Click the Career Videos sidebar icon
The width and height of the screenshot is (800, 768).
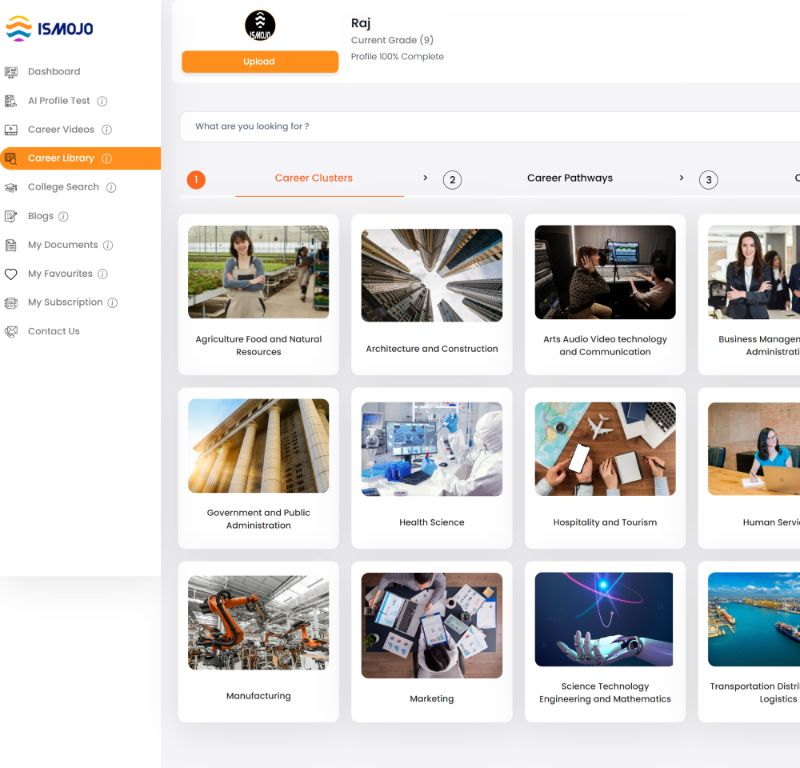(10, 130)
